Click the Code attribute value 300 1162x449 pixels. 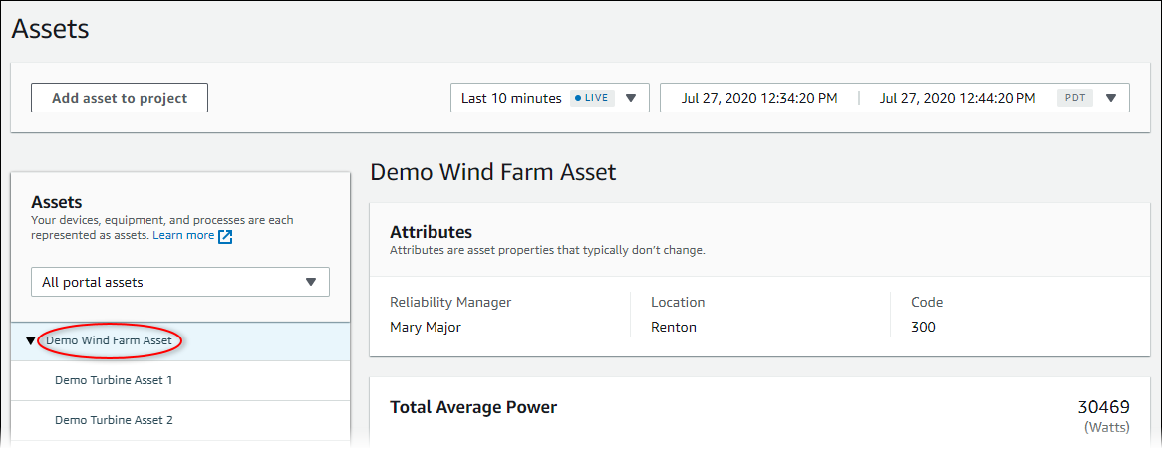923,327
